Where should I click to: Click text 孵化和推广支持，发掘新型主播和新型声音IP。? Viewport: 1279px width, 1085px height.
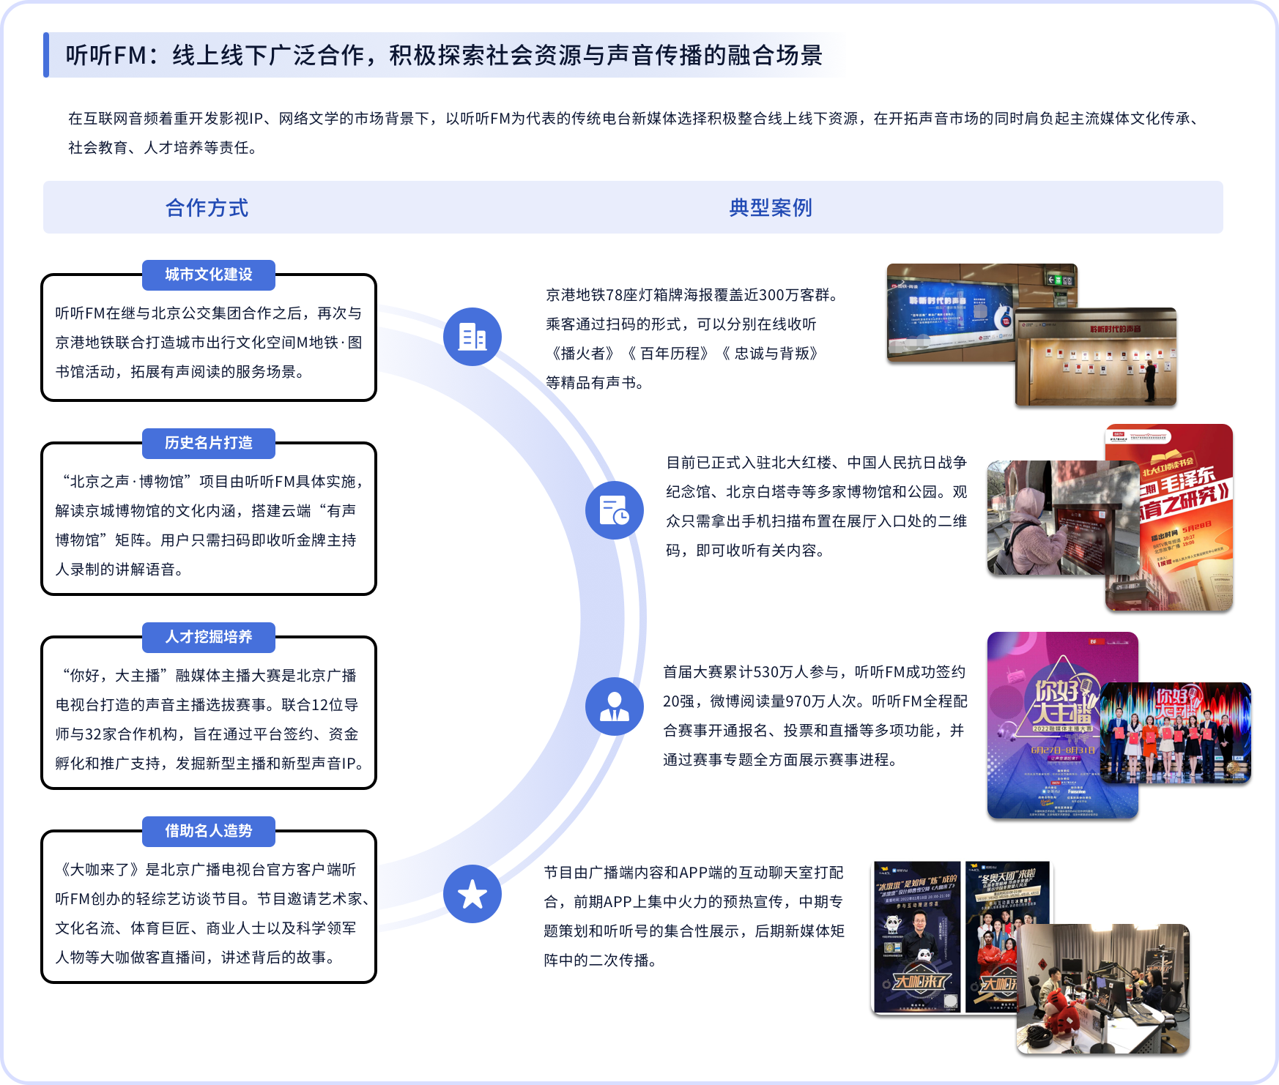210,764
